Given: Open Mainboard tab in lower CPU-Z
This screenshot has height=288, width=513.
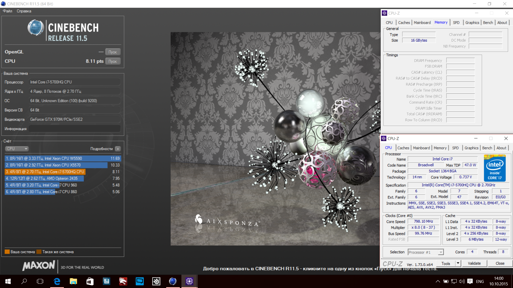Looking at the screenshot, I should pyautogui.click(x=421, y=148).
